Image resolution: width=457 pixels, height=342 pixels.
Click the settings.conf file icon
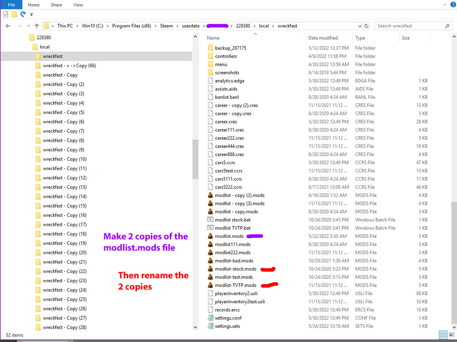(210, 317)
